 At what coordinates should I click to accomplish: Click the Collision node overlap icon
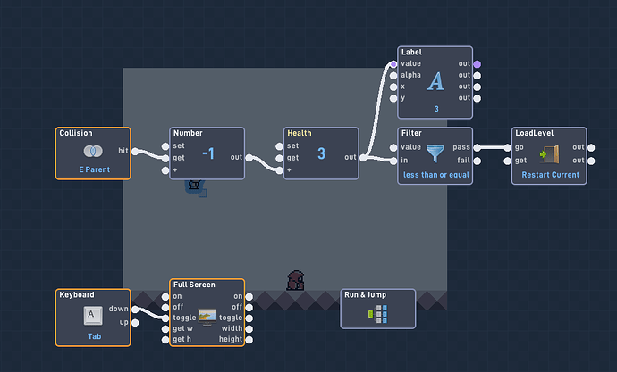(93, 151)
